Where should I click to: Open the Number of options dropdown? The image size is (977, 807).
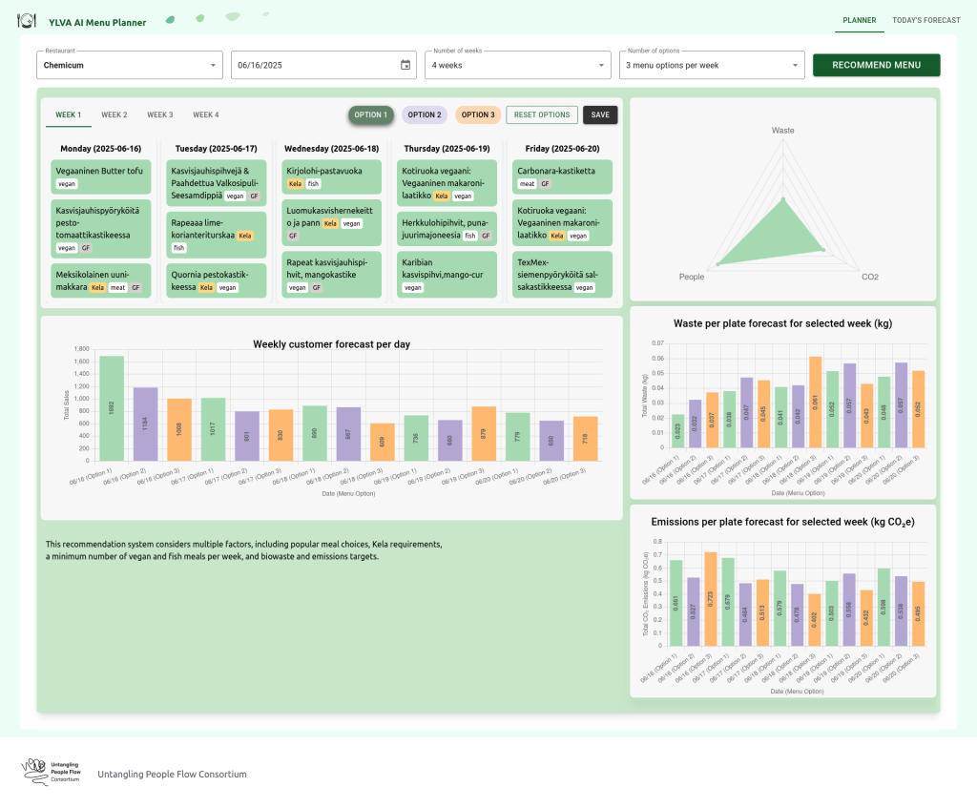712,65
